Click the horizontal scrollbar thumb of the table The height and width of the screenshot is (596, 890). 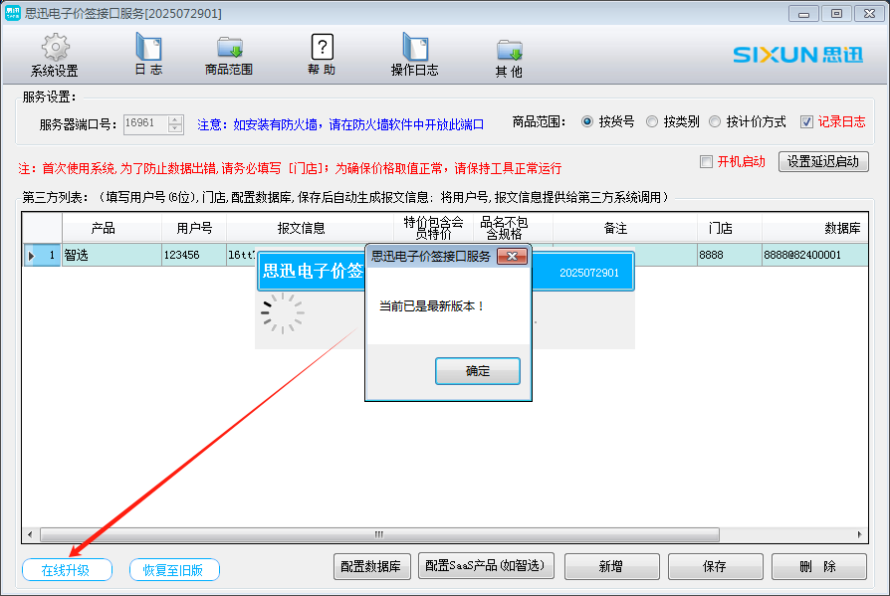379,534
